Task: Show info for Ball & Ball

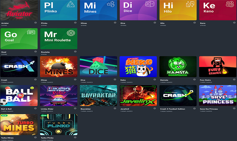Action: pyautogui.click(x=35, y=108)
